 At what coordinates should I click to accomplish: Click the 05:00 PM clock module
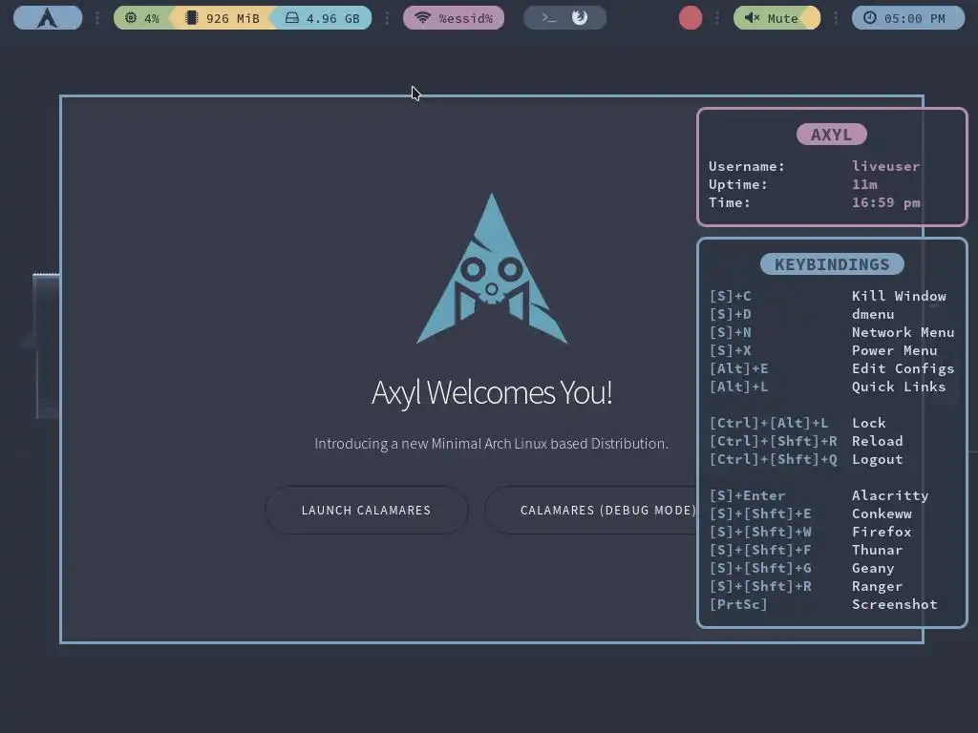907,18
